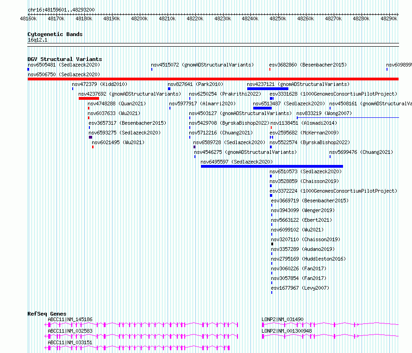Open nsv4503127 (gnomADStructuralVariants) label

pos(240,113)
